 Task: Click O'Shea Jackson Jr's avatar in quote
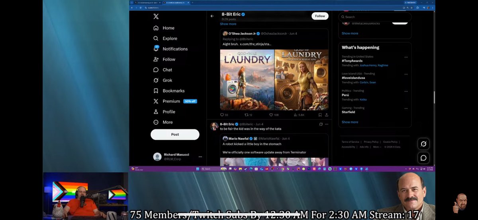[x=225, y=34]
